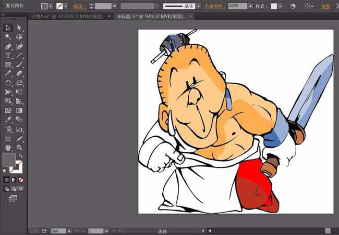Select the Line Segment tool

[19, 56]
